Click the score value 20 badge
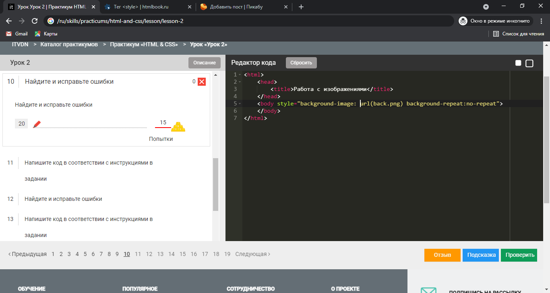The height and width of the screenshot is (293, 550). click(21, 124)
